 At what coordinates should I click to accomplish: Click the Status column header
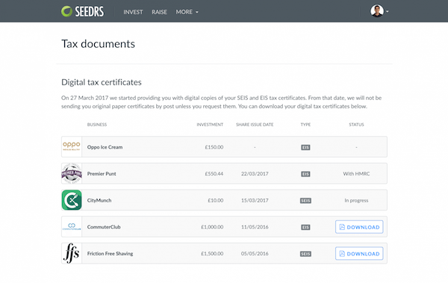coord(356,125)
